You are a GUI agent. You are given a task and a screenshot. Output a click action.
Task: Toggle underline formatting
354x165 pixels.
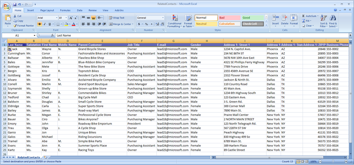49,24
